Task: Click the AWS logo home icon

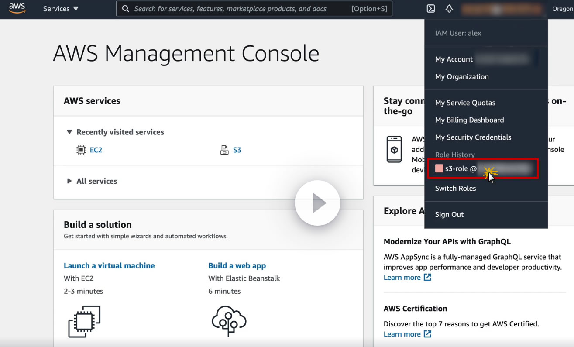Action: point(17,9)
